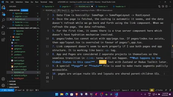The image size is (173, 97).
Task: Select footer.tsx in Open Editors list
Action: (19, 22)
